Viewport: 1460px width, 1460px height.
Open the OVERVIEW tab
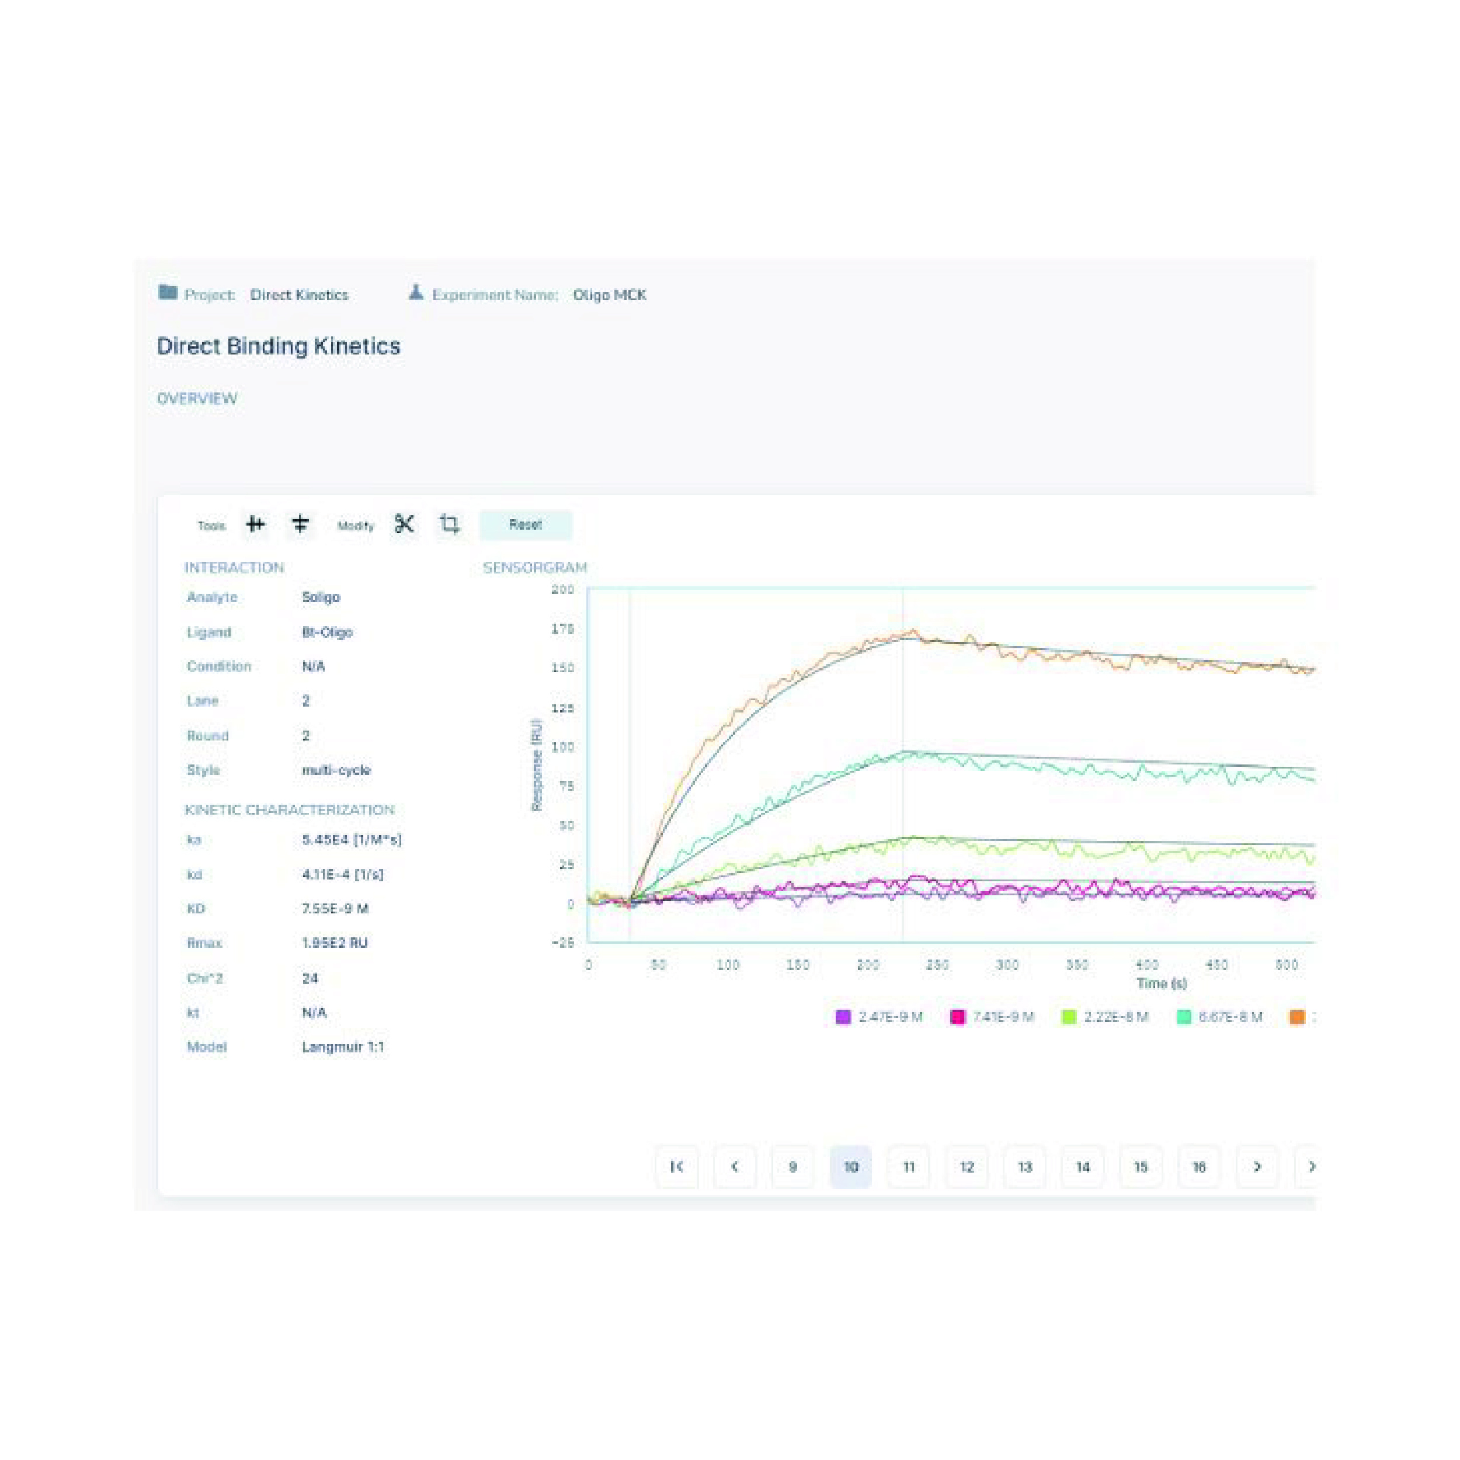197,398
